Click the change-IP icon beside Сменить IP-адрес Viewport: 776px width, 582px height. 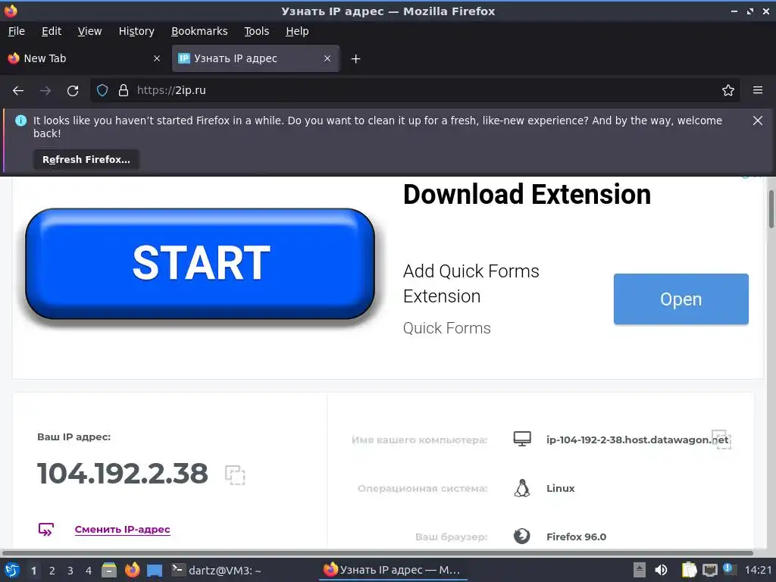(45, 530)
